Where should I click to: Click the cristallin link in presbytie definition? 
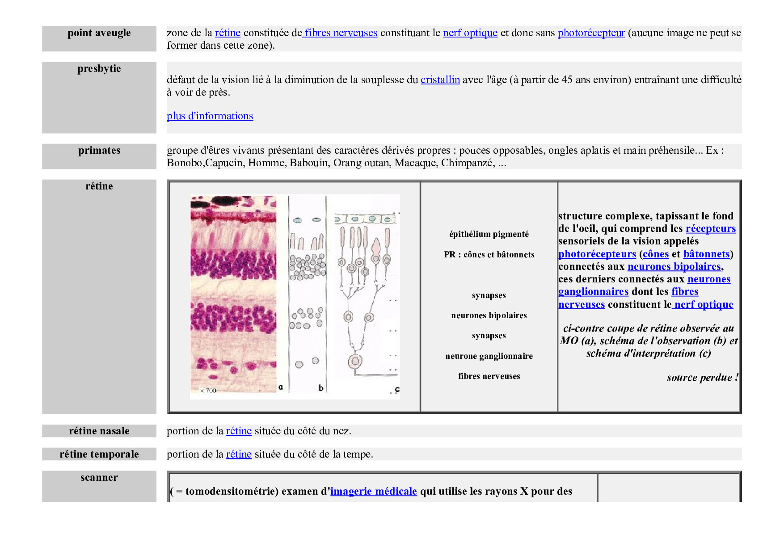click(440, 80)
